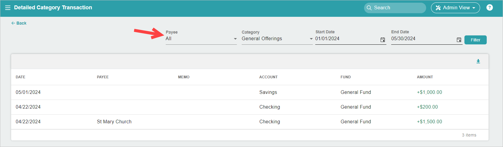Viewport: 503px width, 147px height.
Task: Click the FUND column header
Action: (x=346, y=77)
